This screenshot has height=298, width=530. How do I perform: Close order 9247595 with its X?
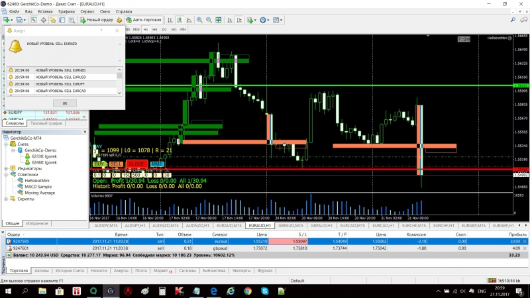pyautogui.click(x=525, y=242)
